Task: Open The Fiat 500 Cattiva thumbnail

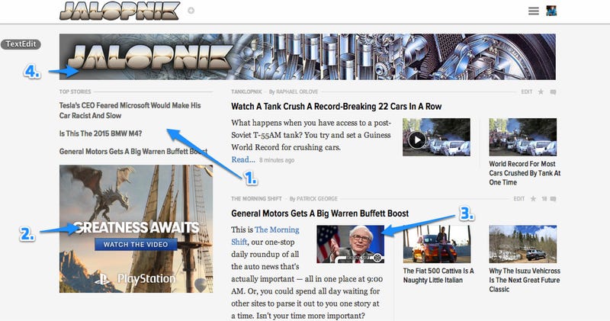Action: (x=436, y=244)
